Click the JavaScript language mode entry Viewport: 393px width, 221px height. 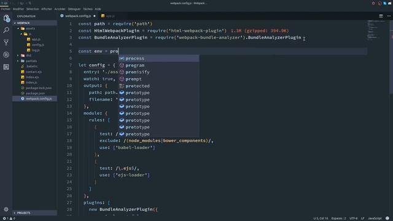pyautogui.click(x=375, y=219)
